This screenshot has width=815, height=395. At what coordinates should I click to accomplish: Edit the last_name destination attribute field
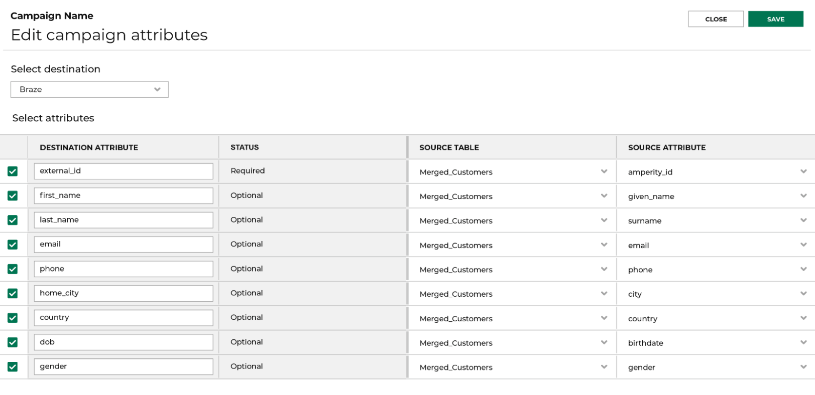click(x=123, y=220)
